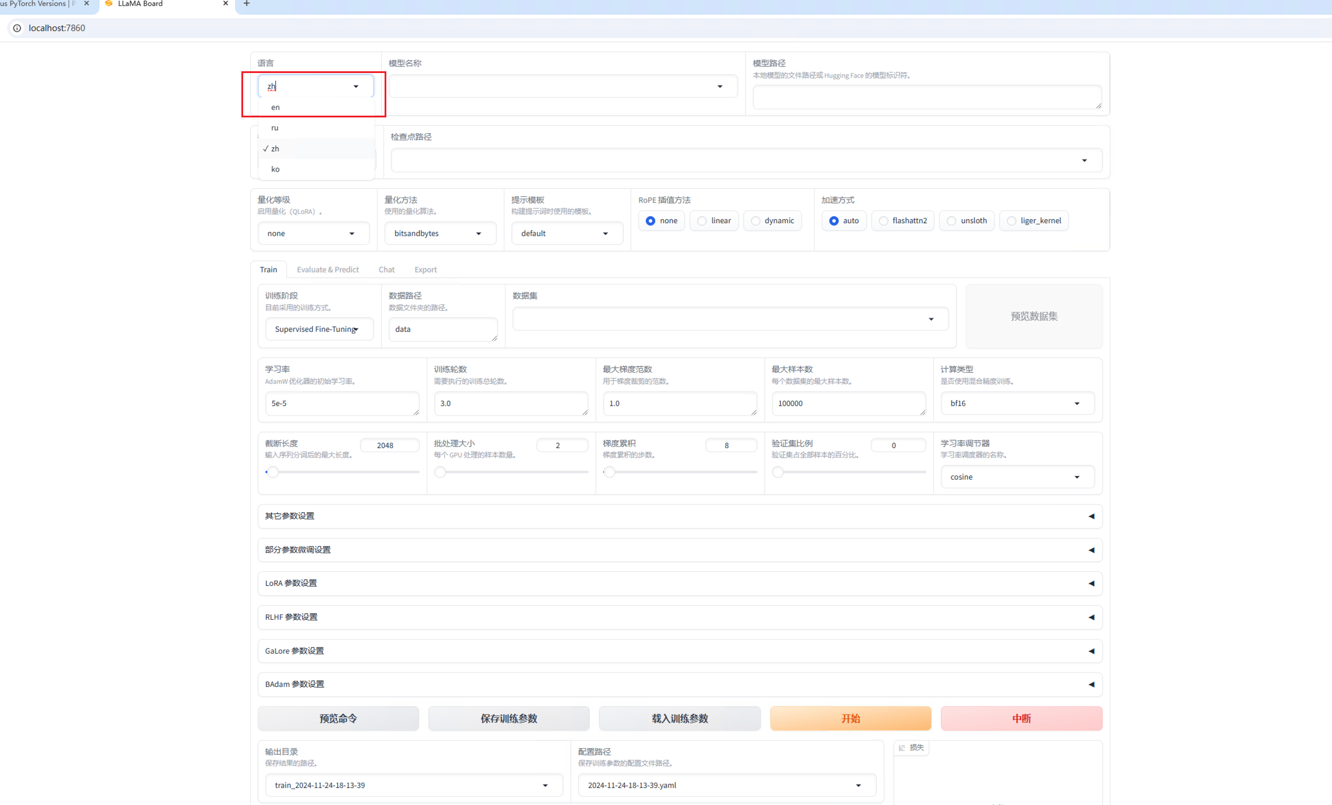1332x805 pixels.
Task: Expand GaLore 参数设置 accordion arrow
Action: (x=1091, y=651)
